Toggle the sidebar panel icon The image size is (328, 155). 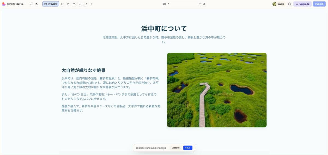[37, 4]
